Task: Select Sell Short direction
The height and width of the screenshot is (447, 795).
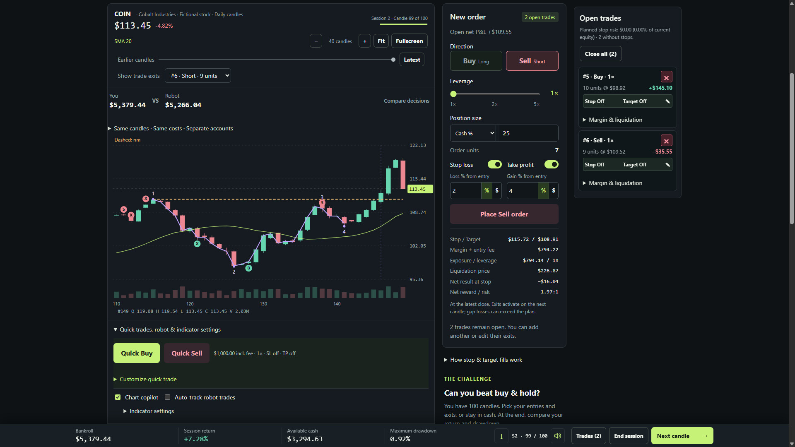Action: (532, 61)
